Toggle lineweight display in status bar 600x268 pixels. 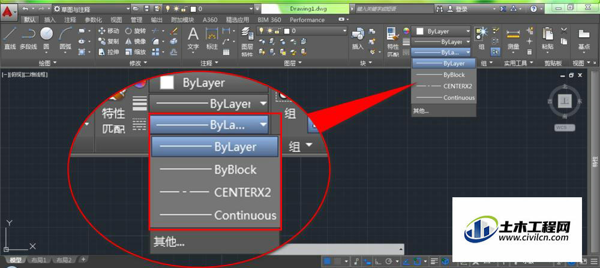pos(434,261)
